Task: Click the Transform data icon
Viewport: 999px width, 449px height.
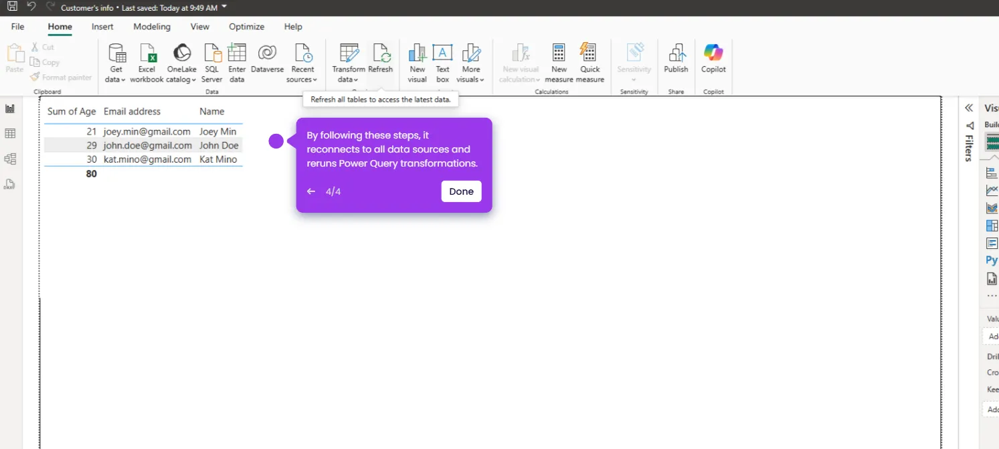Action: point(349,53)
